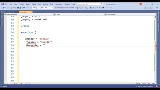The width and height of the screenshot is (160, 90).
Task: Open the Edit menu
Action: pos(11,4)
